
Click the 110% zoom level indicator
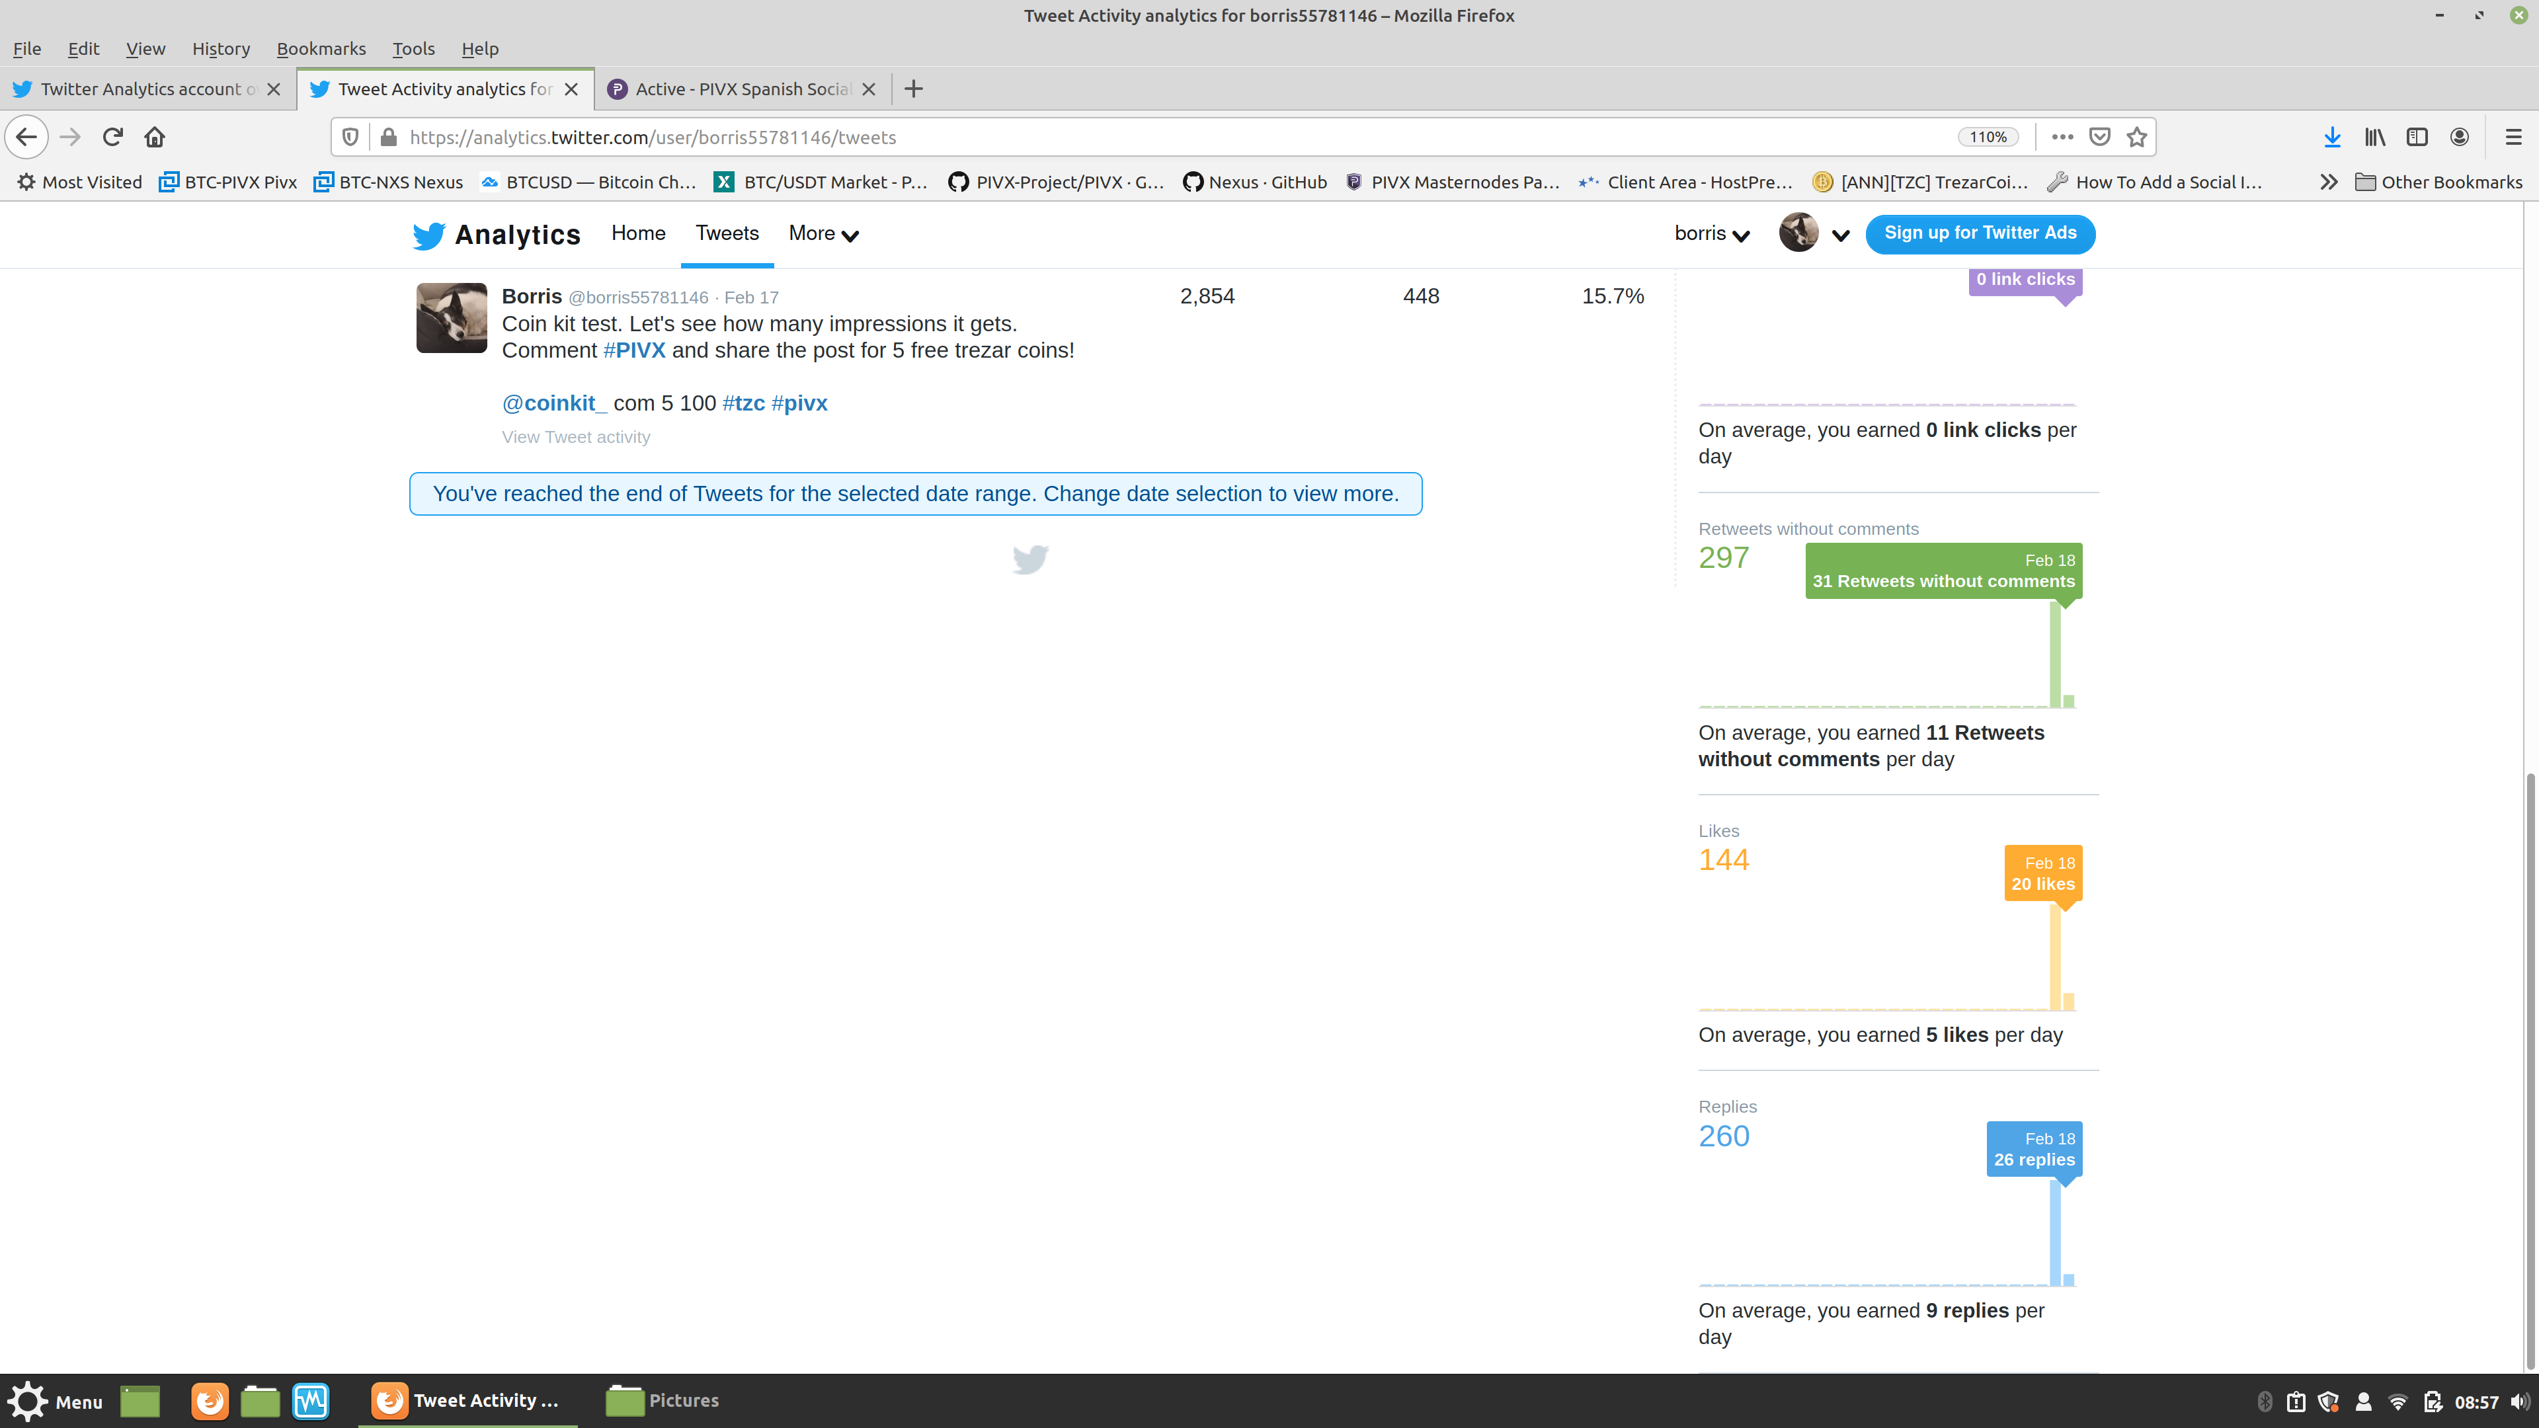(x=1987, y=137)
